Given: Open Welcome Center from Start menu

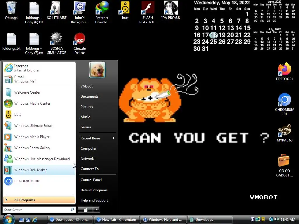Looking at the screenshot, I should 39,92.
